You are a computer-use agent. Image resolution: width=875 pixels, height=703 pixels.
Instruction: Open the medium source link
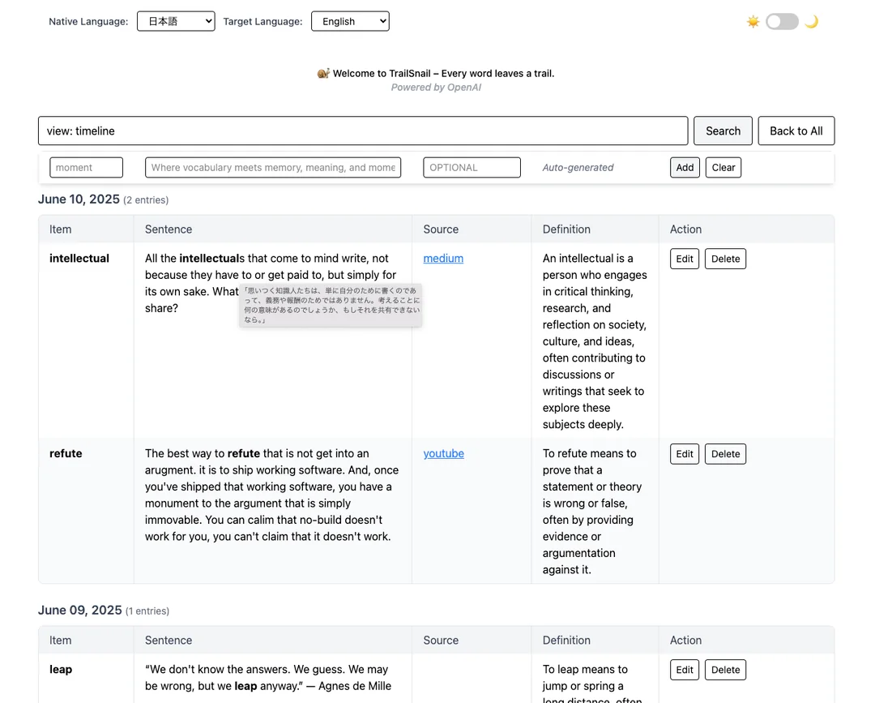pyautogui.click(x=443, y=259)
